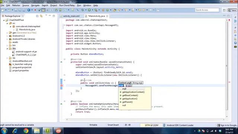Open the Run Chord Relay menu
238x134 pixels.
click(67, 6)
